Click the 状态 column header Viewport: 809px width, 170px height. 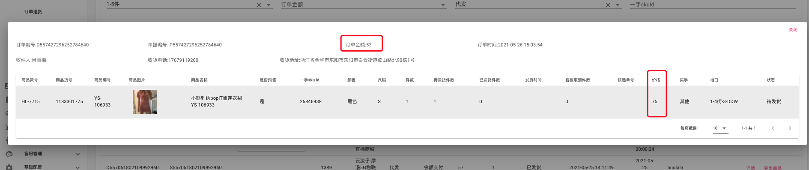click(770, 80)
